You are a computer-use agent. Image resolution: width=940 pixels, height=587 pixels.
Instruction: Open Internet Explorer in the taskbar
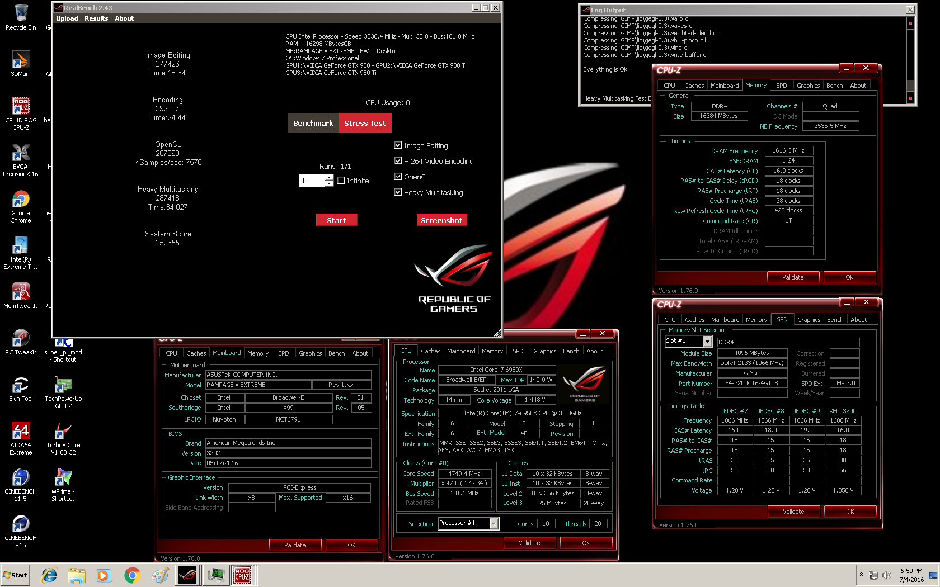coord(49,575)
